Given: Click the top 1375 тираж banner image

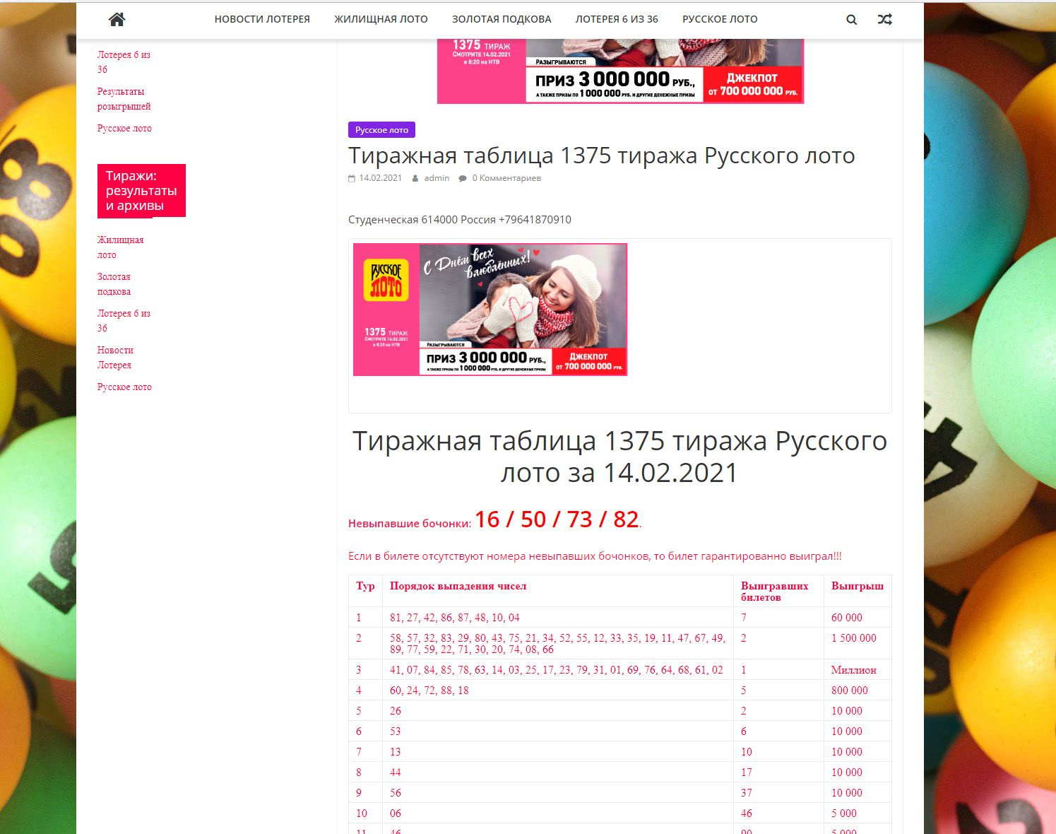Looking at the screenshot, I should point(620,71).
